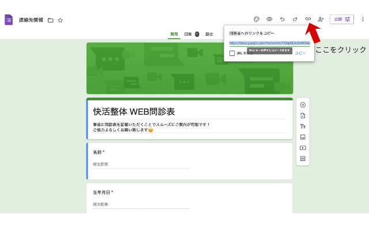The height and width of the screenshot is (248, 369).
Task: Open the Google Forms home icon
Action: point(9,20)
